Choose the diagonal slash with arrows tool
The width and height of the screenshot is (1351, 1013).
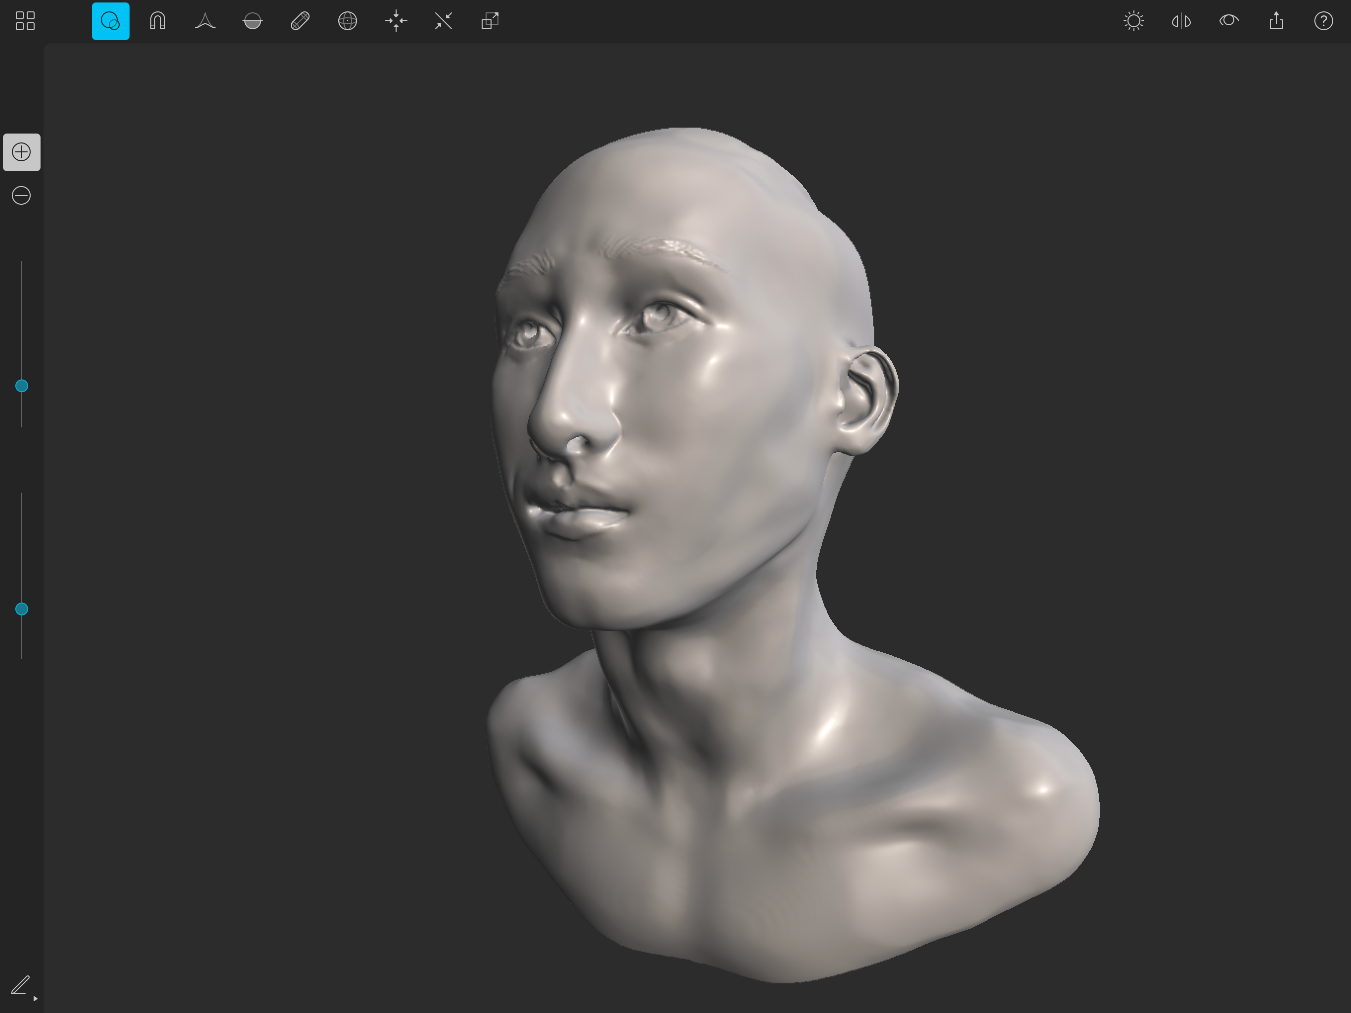tap(444, 21)
